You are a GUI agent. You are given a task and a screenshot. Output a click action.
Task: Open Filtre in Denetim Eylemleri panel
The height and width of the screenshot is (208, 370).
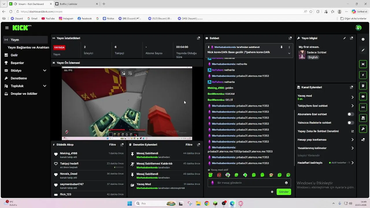point(189,145)
